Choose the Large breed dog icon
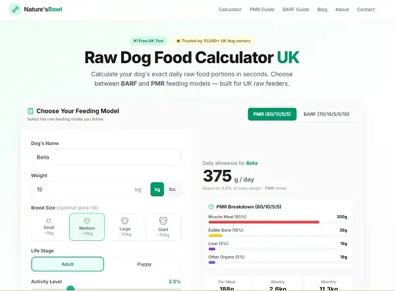This screenshot has width=395, height=291. click(x=124, y=221)
